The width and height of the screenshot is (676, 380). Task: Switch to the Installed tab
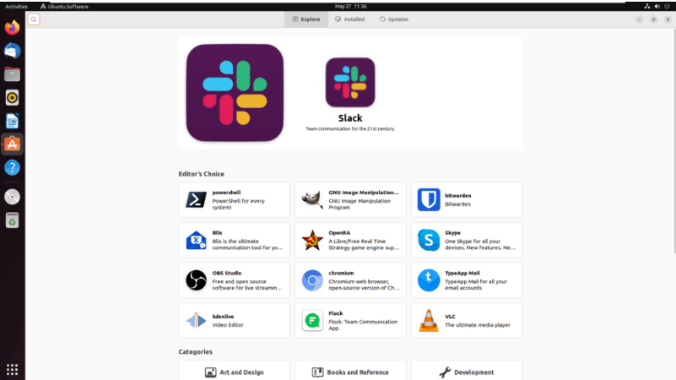point(349,19)
